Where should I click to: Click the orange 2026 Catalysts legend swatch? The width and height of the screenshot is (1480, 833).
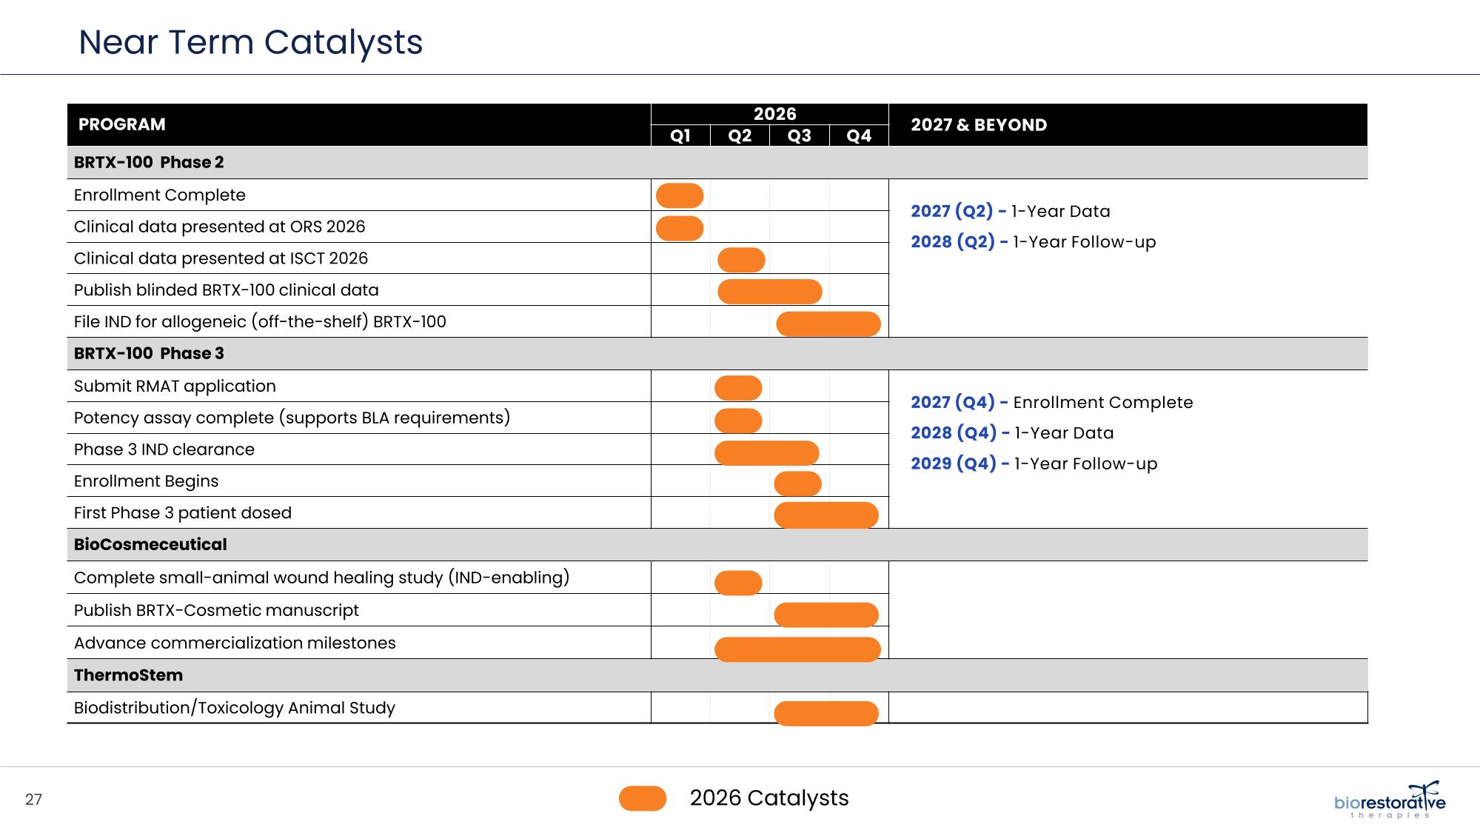pyautogui.click(x=643, y=798)
